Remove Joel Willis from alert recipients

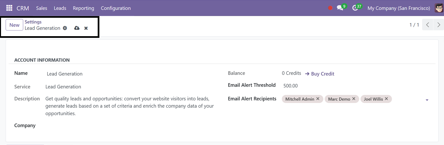(386, 99)
